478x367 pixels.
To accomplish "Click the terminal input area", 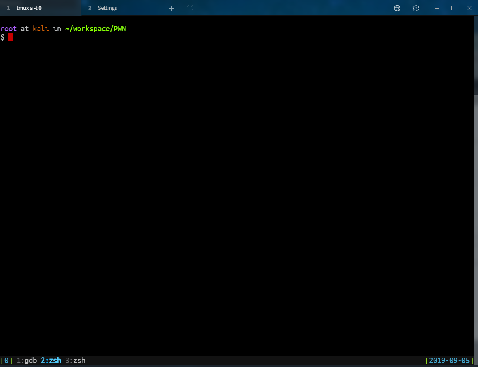I will pyautogui.click(x=202, y=162).
